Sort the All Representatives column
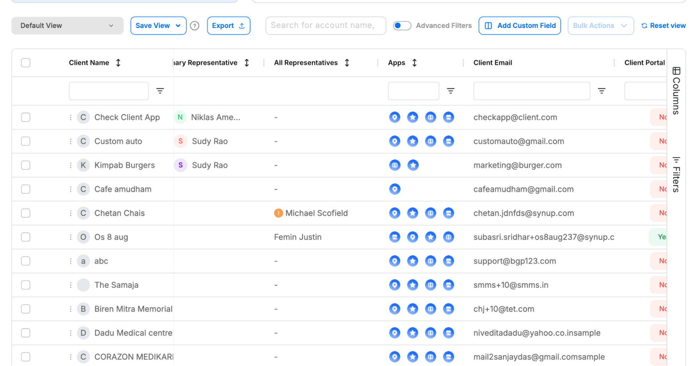The width and height of the screenshot is (698, 366). point(347,63)
